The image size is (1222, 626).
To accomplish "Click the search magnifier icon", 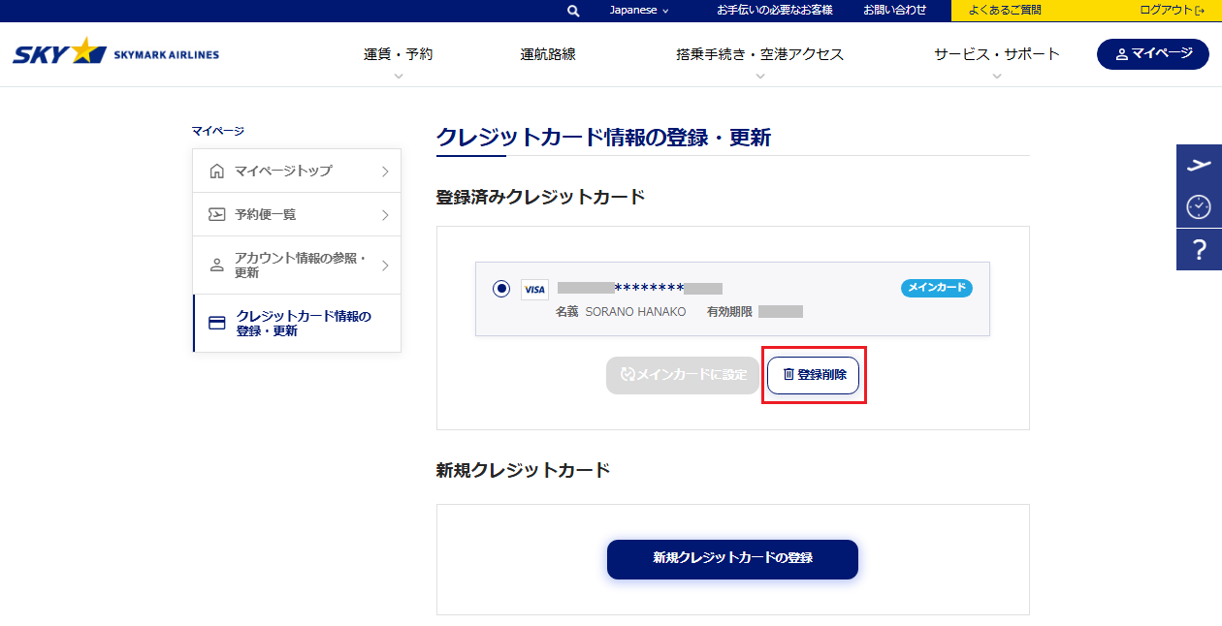I will pyautogui.click(x=573, y=11).
